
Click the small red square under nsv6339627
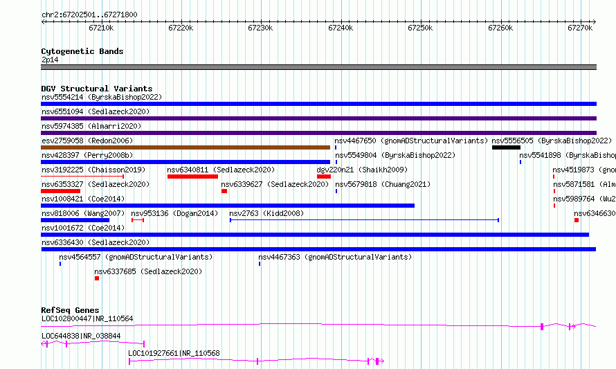(x=224, y=191)
